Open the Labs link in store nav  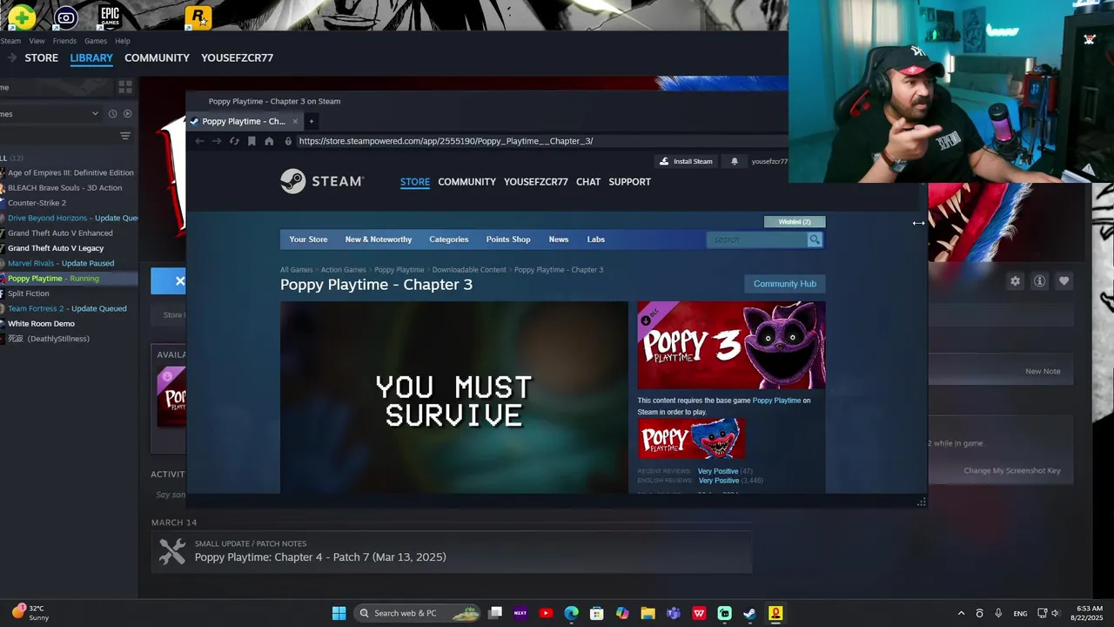point(596,239)
